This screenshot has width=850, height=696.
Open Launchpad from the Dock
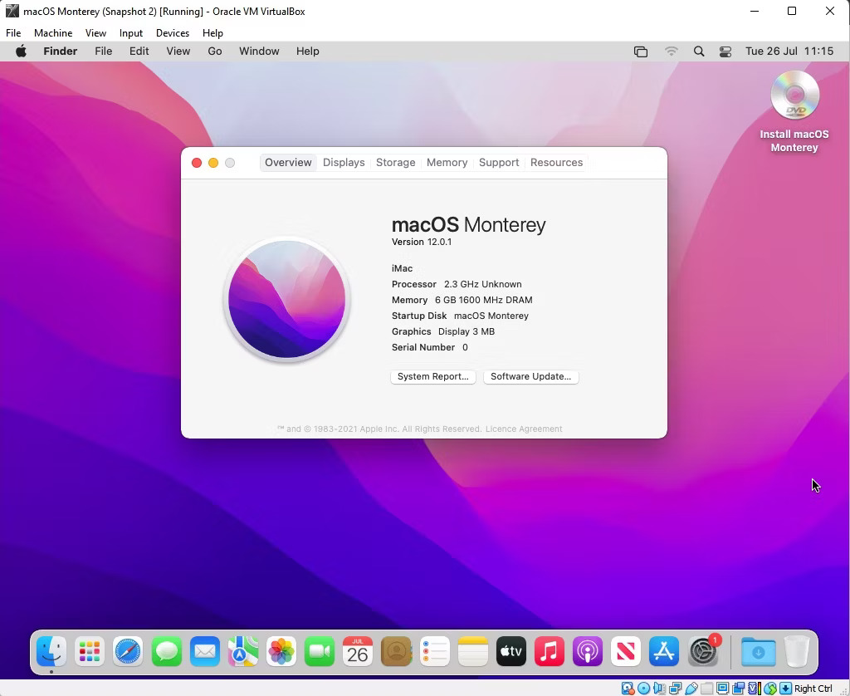[89, 652]
